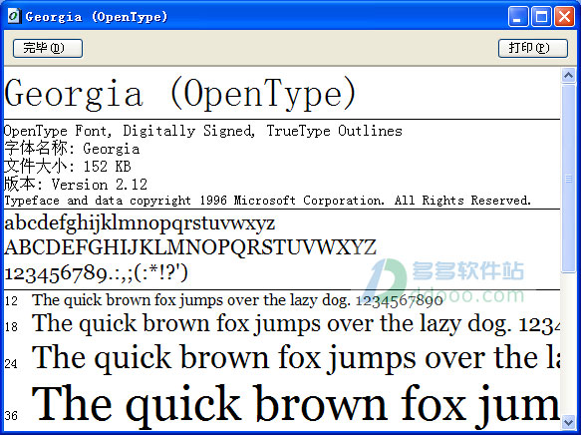Click the "文件大小: 152 KB" line

tap(68, 167)
